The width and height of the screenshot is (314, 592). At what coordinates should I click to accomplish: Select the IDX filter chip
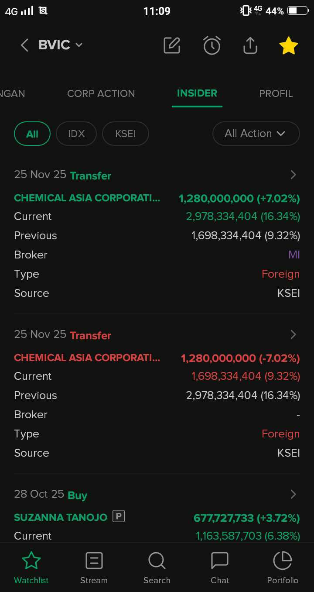coord(76,134)
